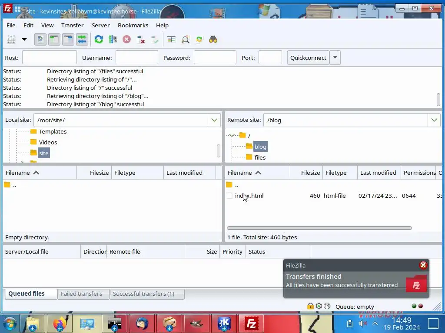Toggle message log display
The height and width of the screenshot is (333, 445).
[40, 39]
